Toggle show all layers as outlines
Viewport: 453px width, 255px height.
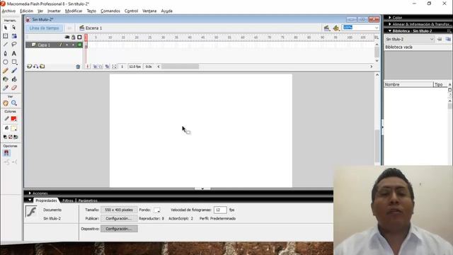pyautogui.click(x=79, y=38)
